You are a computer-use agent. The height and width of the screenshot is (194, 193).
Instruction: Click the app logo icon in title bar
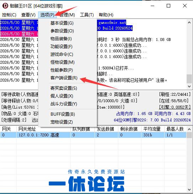pyautogui.click(x=5, y=6)
